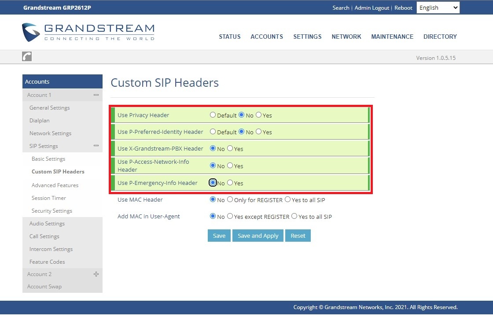Image resolution: width=493 pixels, height=328 pixels.
Task: Click the Save and Apply button
Action: 258,236
